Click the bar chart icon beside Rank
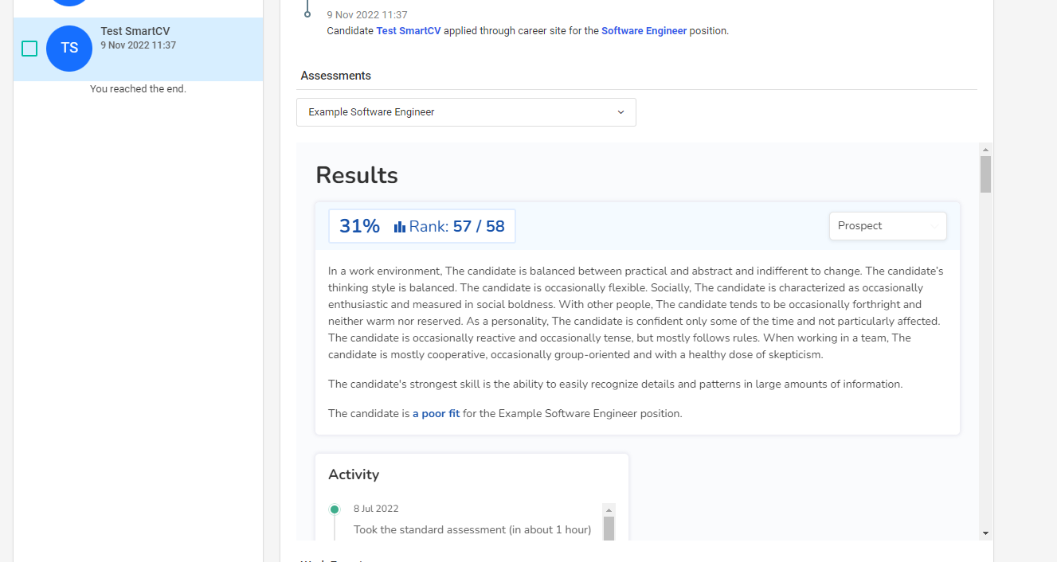This screenshot has width=1057, height=562. point(400,227)
